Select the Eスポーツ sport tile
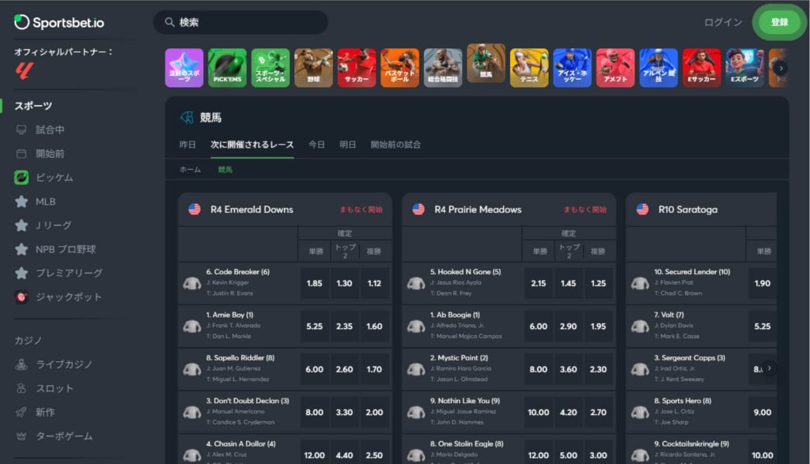Screen dimensions: 810x464 pyautogui.click(x=745, y=68)
